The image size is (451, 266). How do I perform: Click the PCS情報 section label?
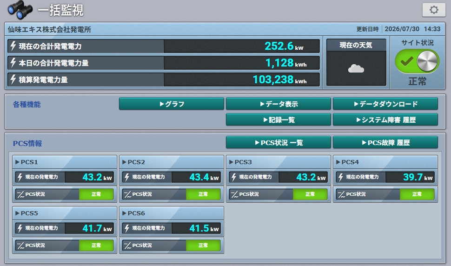[x=27, y=143]
